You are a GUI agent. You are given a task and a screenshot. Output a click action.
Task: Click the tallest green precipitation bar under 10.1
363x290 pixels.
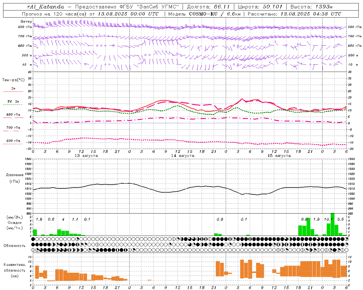point(333,224)
